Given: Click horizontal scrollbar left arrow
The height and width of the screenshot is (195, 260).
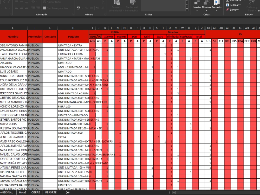Looking at the screenshot, I should pos(174,192).
